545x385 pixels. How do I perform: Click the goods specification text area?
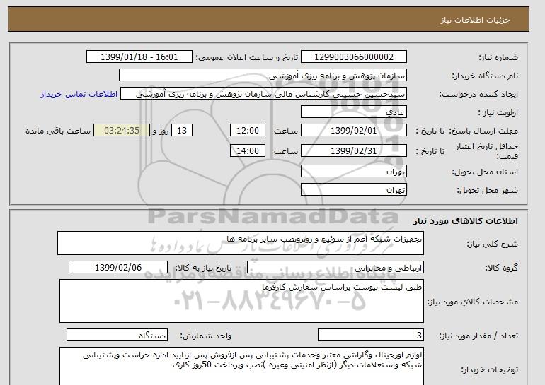tap(241, 301)
